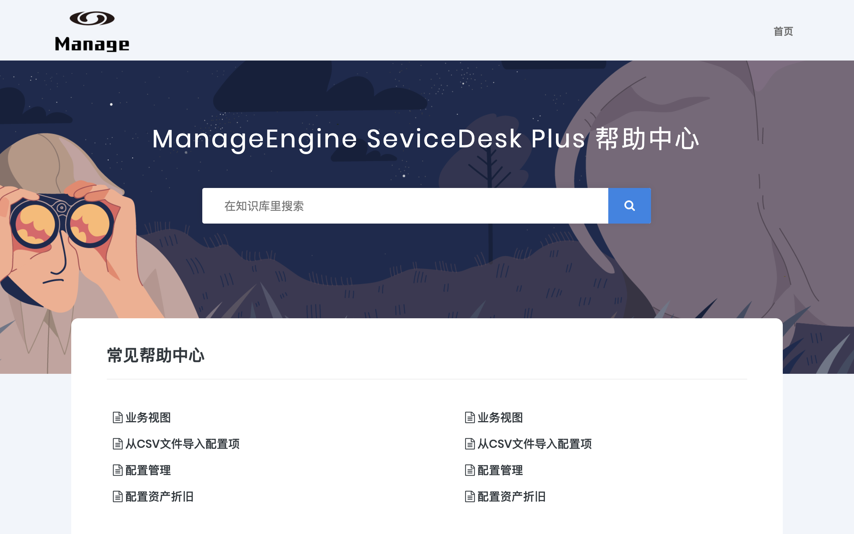This screenshot has width=854, height=534.
Task: Open 配置资产折旧 article in right column
Action: click(x=511, y=497)
